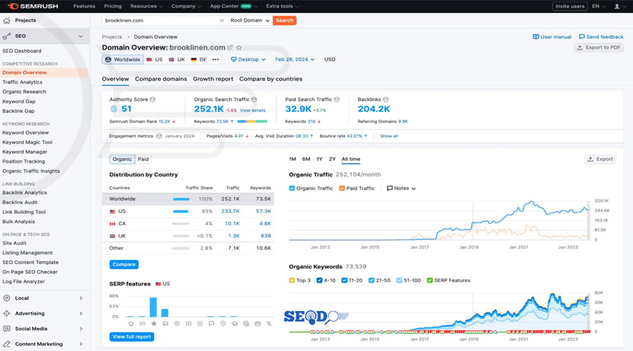633x351 pixels.
Task: Click the View full report button
Action: pos(132,337)
